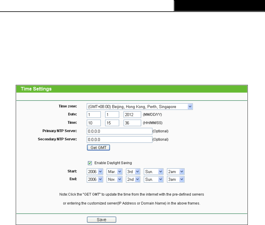
Task: Click the End label
Action: 73,179
